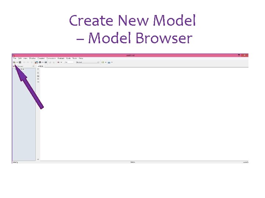Screen dimensions: 265x198
Task: Open the Model Explorer toolbar icon
Action: [x=46, y=62]
